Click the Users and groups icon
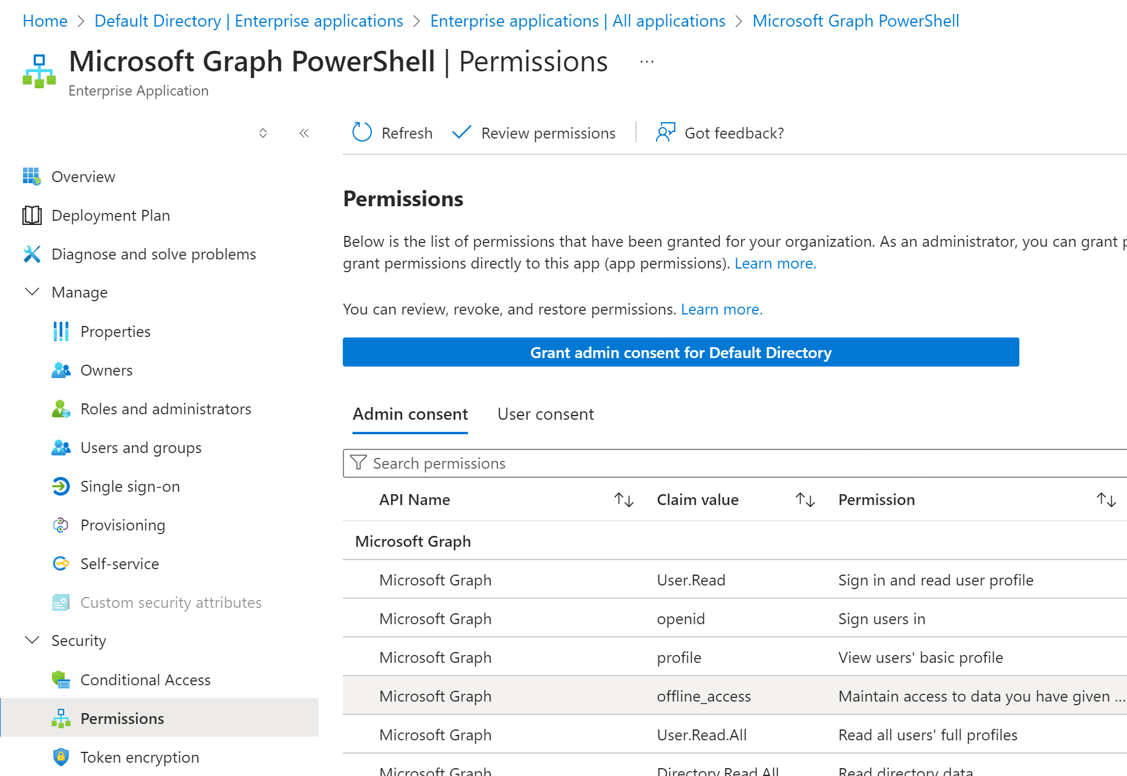The height and width of the screenshot is (776, 1127). coord(60,448)
